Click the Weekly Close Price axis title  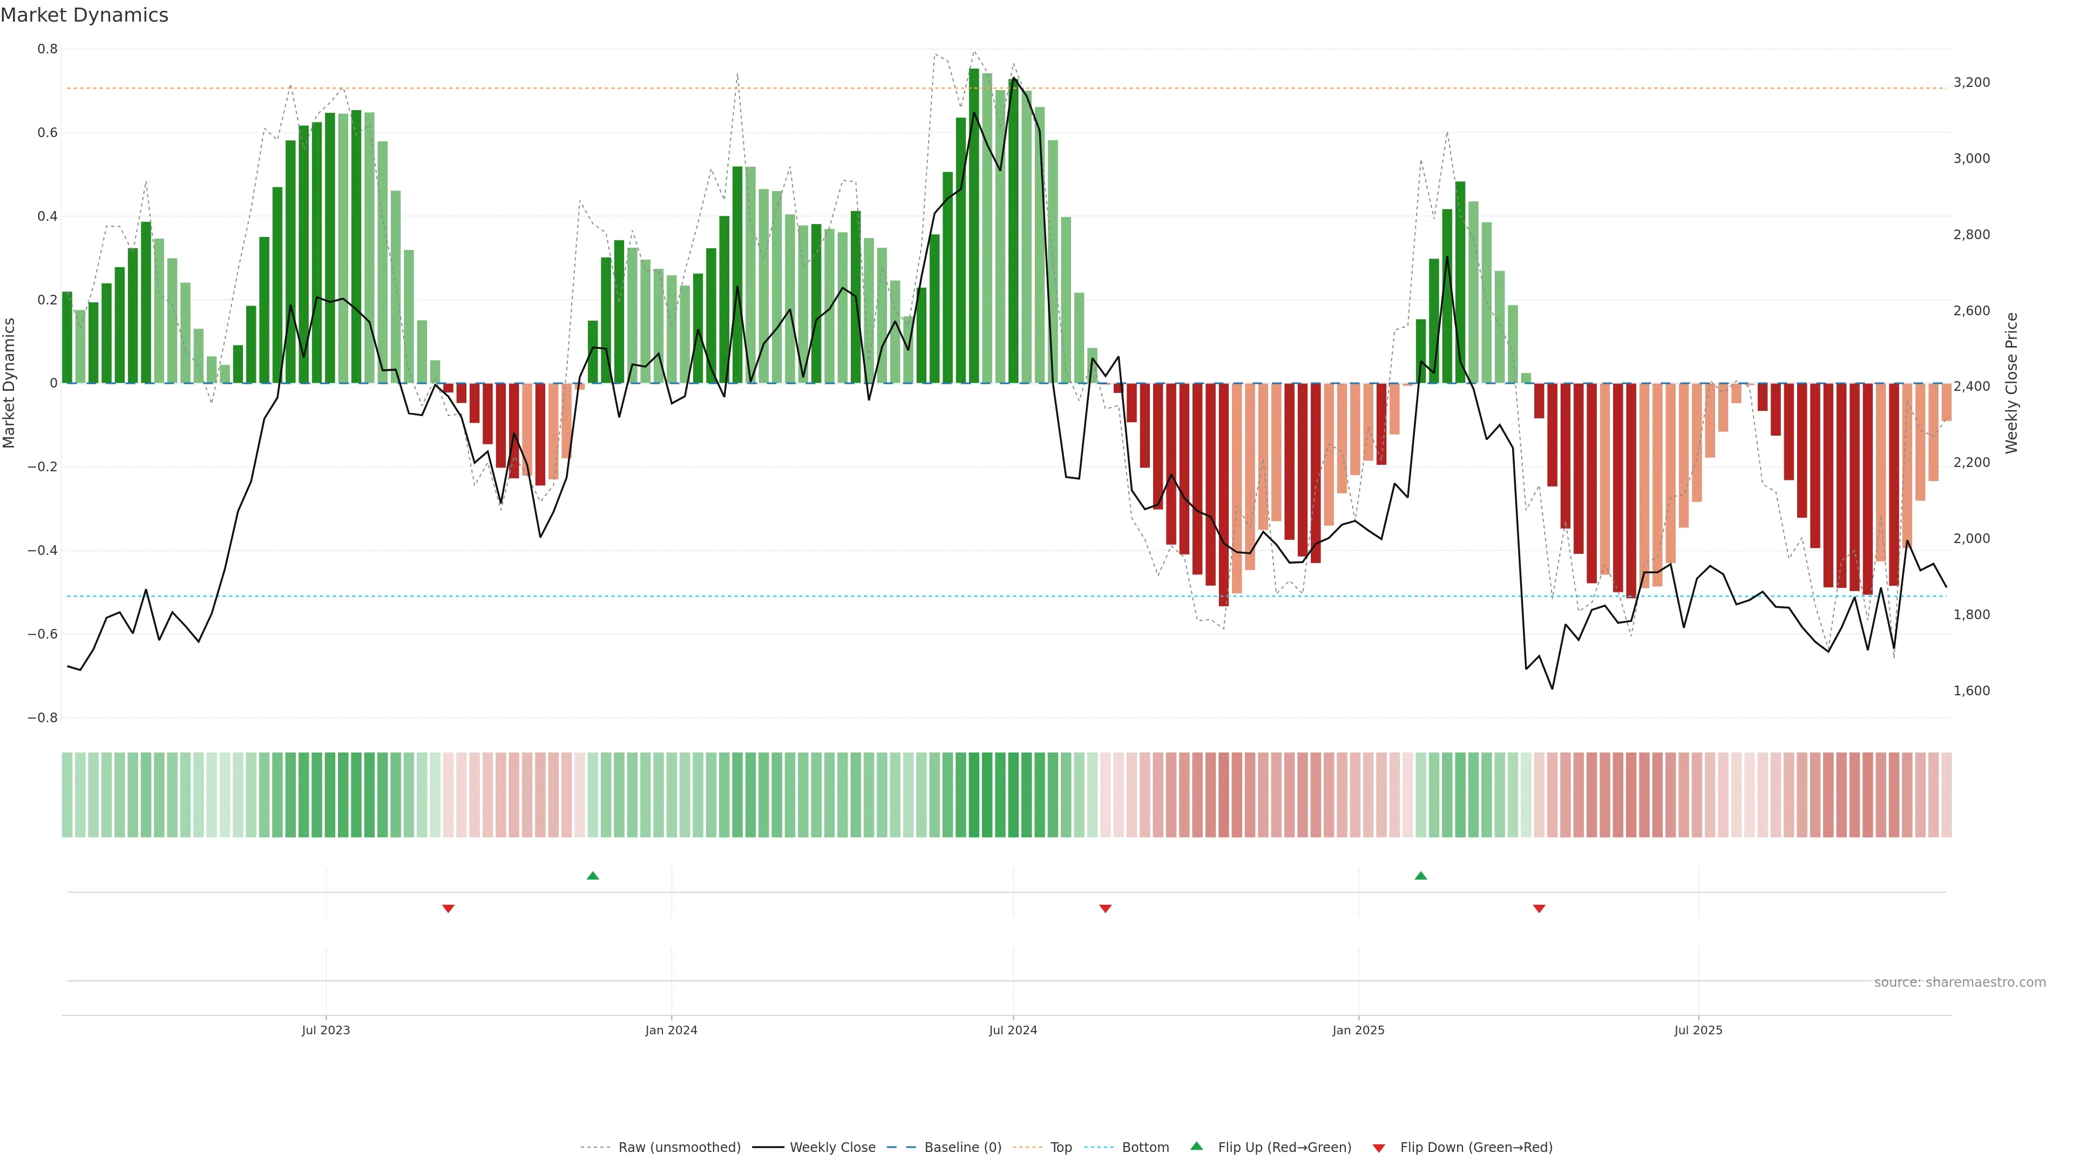[x=2012, y=383]
